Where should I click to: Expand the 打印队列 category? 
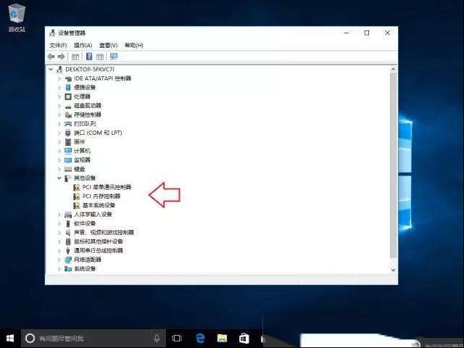(59, 124)
